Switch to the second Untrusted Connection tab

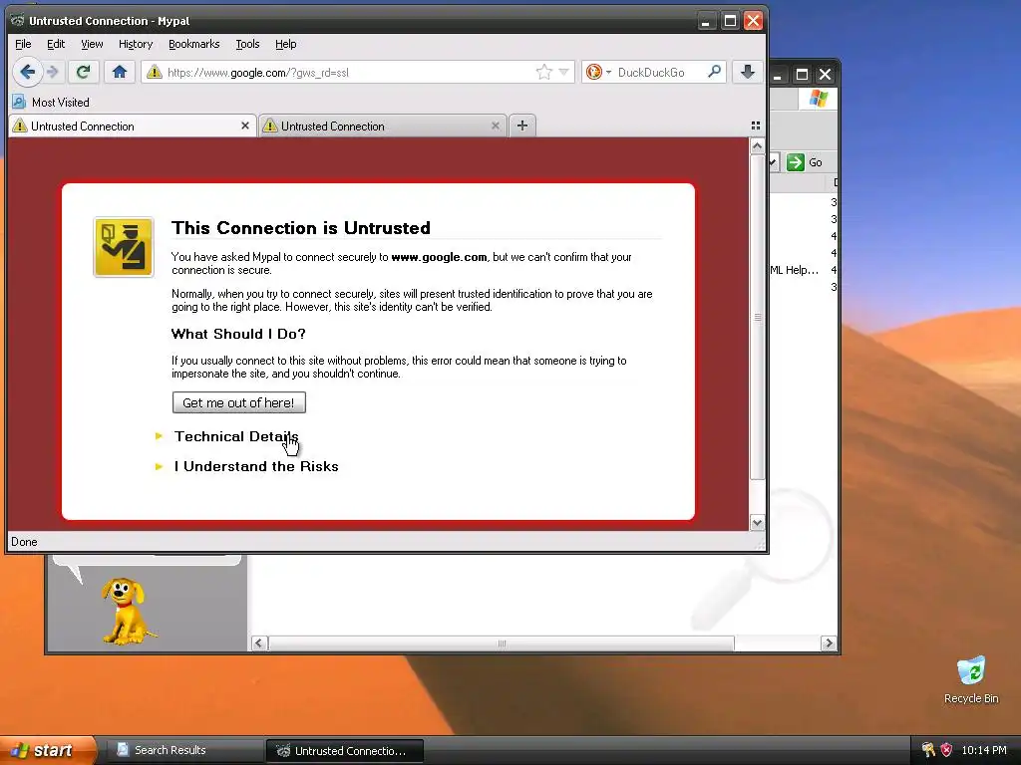382,127
